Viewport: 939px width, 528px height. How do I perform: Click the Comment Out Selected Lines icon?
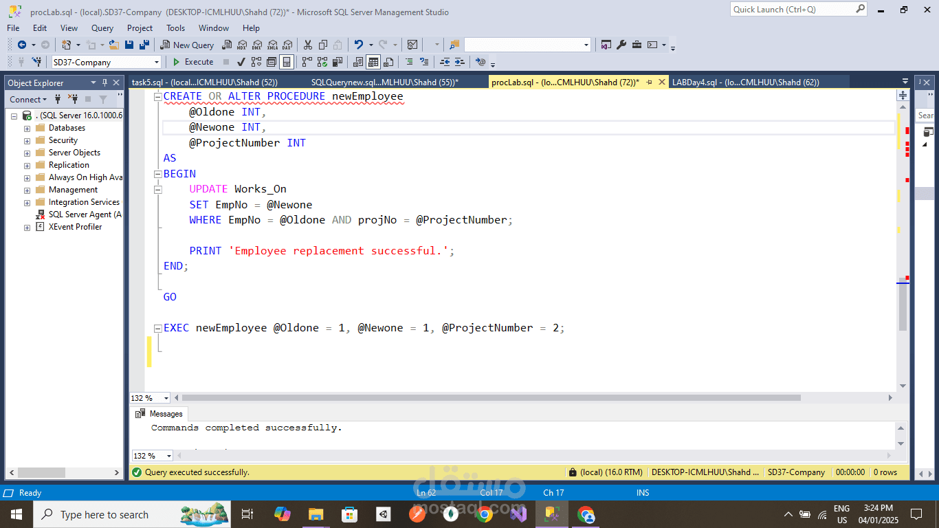pos(408,62)
